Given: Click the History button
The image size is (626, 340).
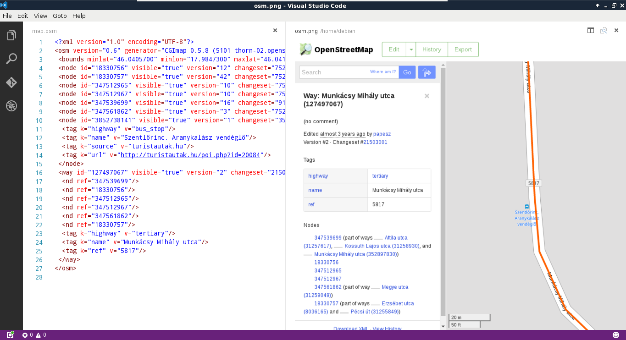Looking at the screenshot, I should click(x=432, y=49).
